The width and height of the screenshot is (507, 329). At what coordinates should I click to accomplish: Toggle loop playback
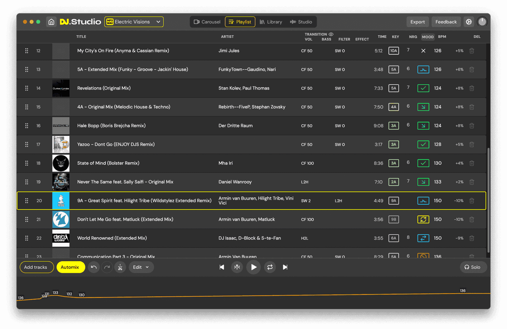[x=270, y=267]
